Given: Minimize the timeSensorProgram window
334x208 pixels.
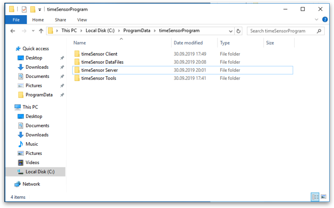Looking at the screenshot, I should tap(285, 9).
